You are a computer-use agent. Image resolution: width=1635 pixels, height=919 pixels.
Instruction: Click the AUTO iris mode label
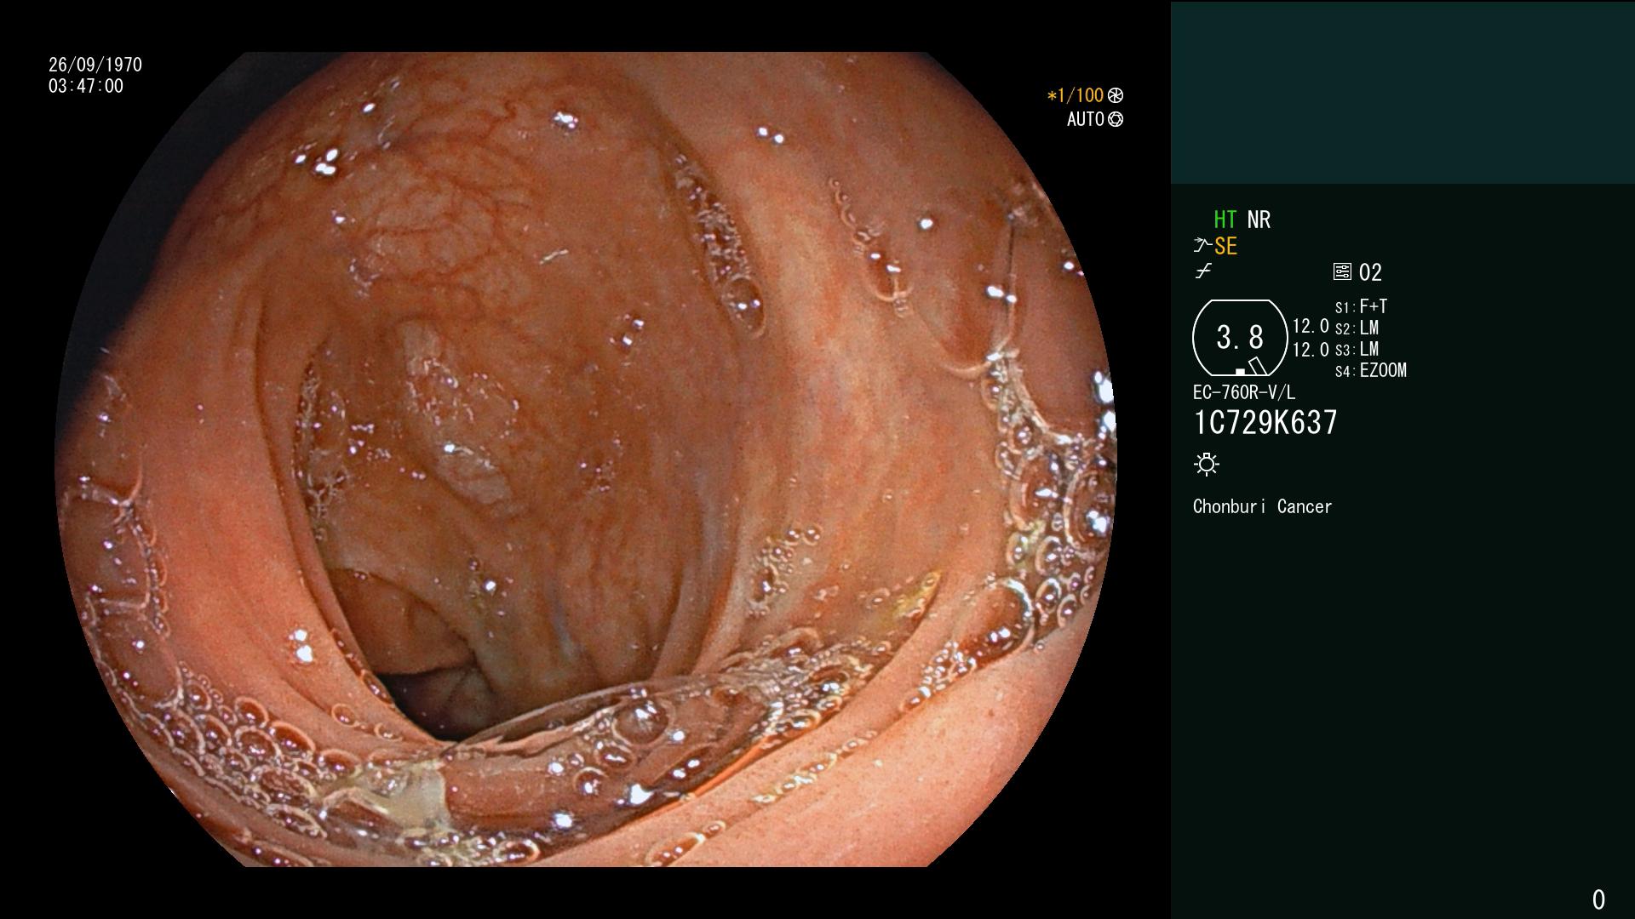point(1086,119)
